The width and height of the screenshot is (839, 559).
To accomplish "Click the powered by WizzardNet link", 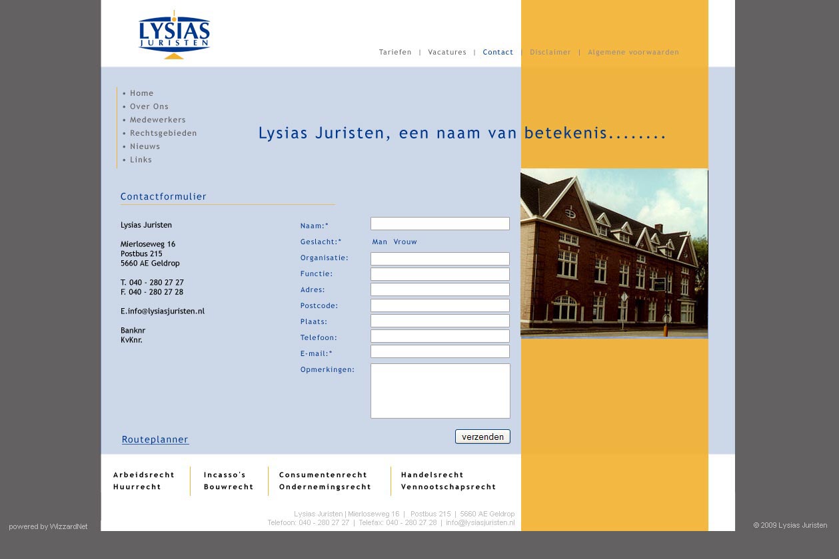I will tap(48, 526).
